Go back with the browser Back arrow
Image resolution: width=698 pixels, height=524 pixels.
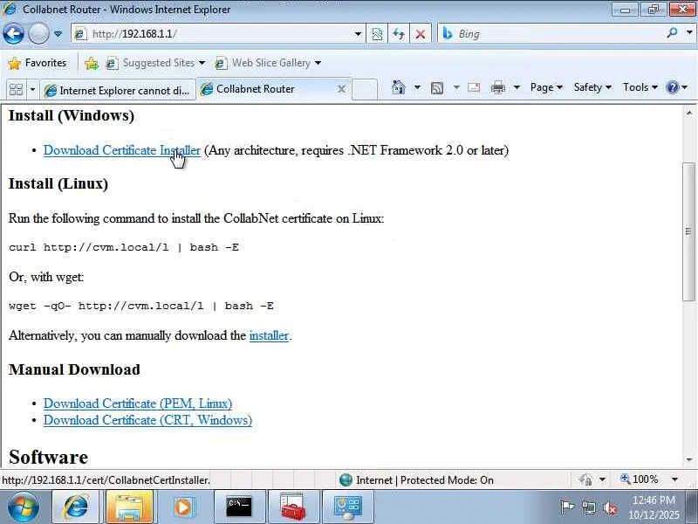point(13,33)
